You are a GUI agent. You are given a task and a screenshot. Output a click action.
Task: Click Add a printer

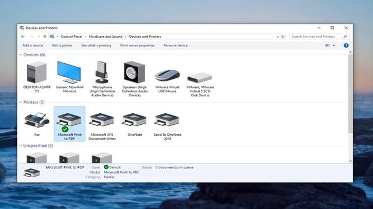tap(62, 45)
